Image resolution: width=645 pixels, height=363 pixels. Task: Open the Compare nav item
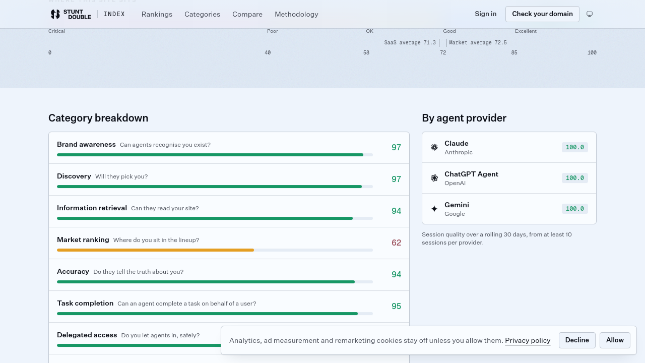pyautogui.click(x=247, y=14)
